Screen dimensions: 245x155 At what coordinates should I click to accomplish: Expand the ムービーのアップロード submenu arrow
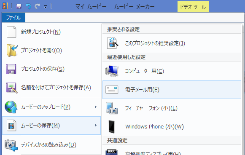pyautogui.click(x=96, y=107)
